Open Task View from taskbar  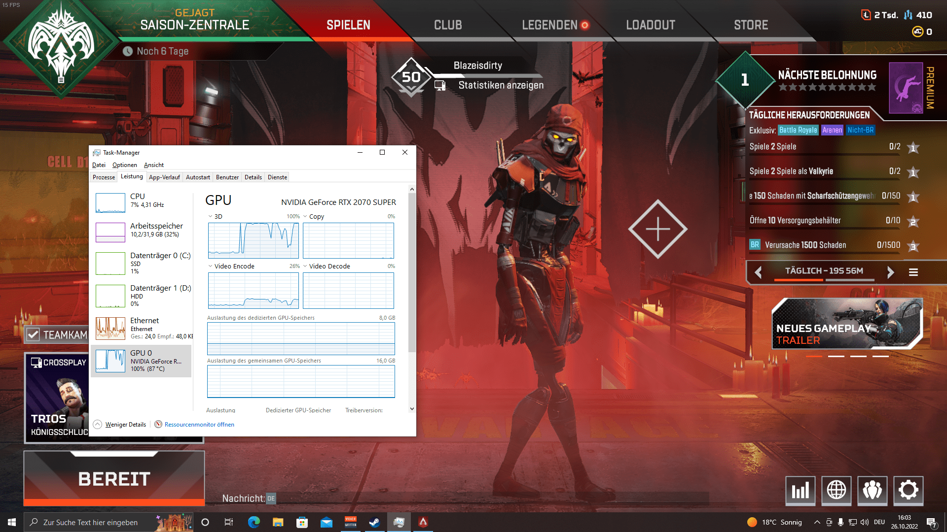pyautogui.click(x=228, y=522)
